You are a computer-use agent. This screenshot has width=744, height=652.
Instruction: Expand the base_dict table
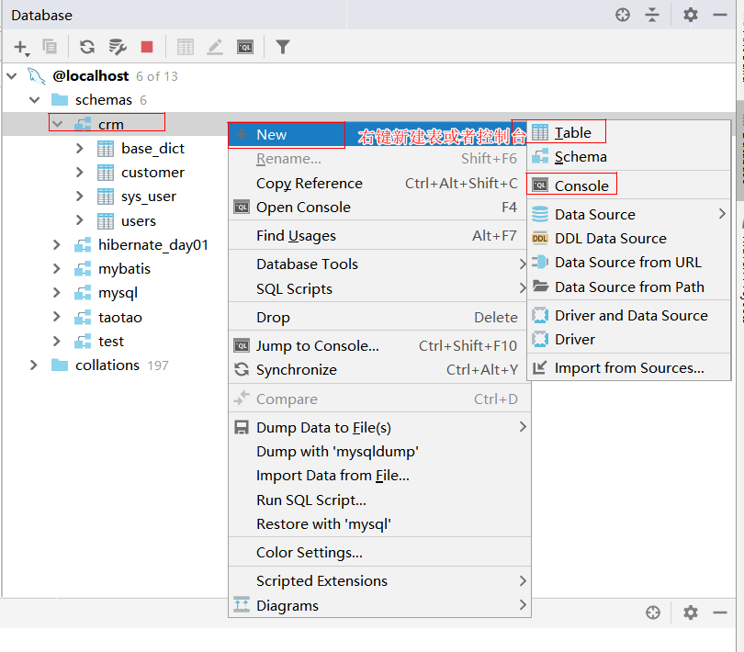(x=80, y=149)
